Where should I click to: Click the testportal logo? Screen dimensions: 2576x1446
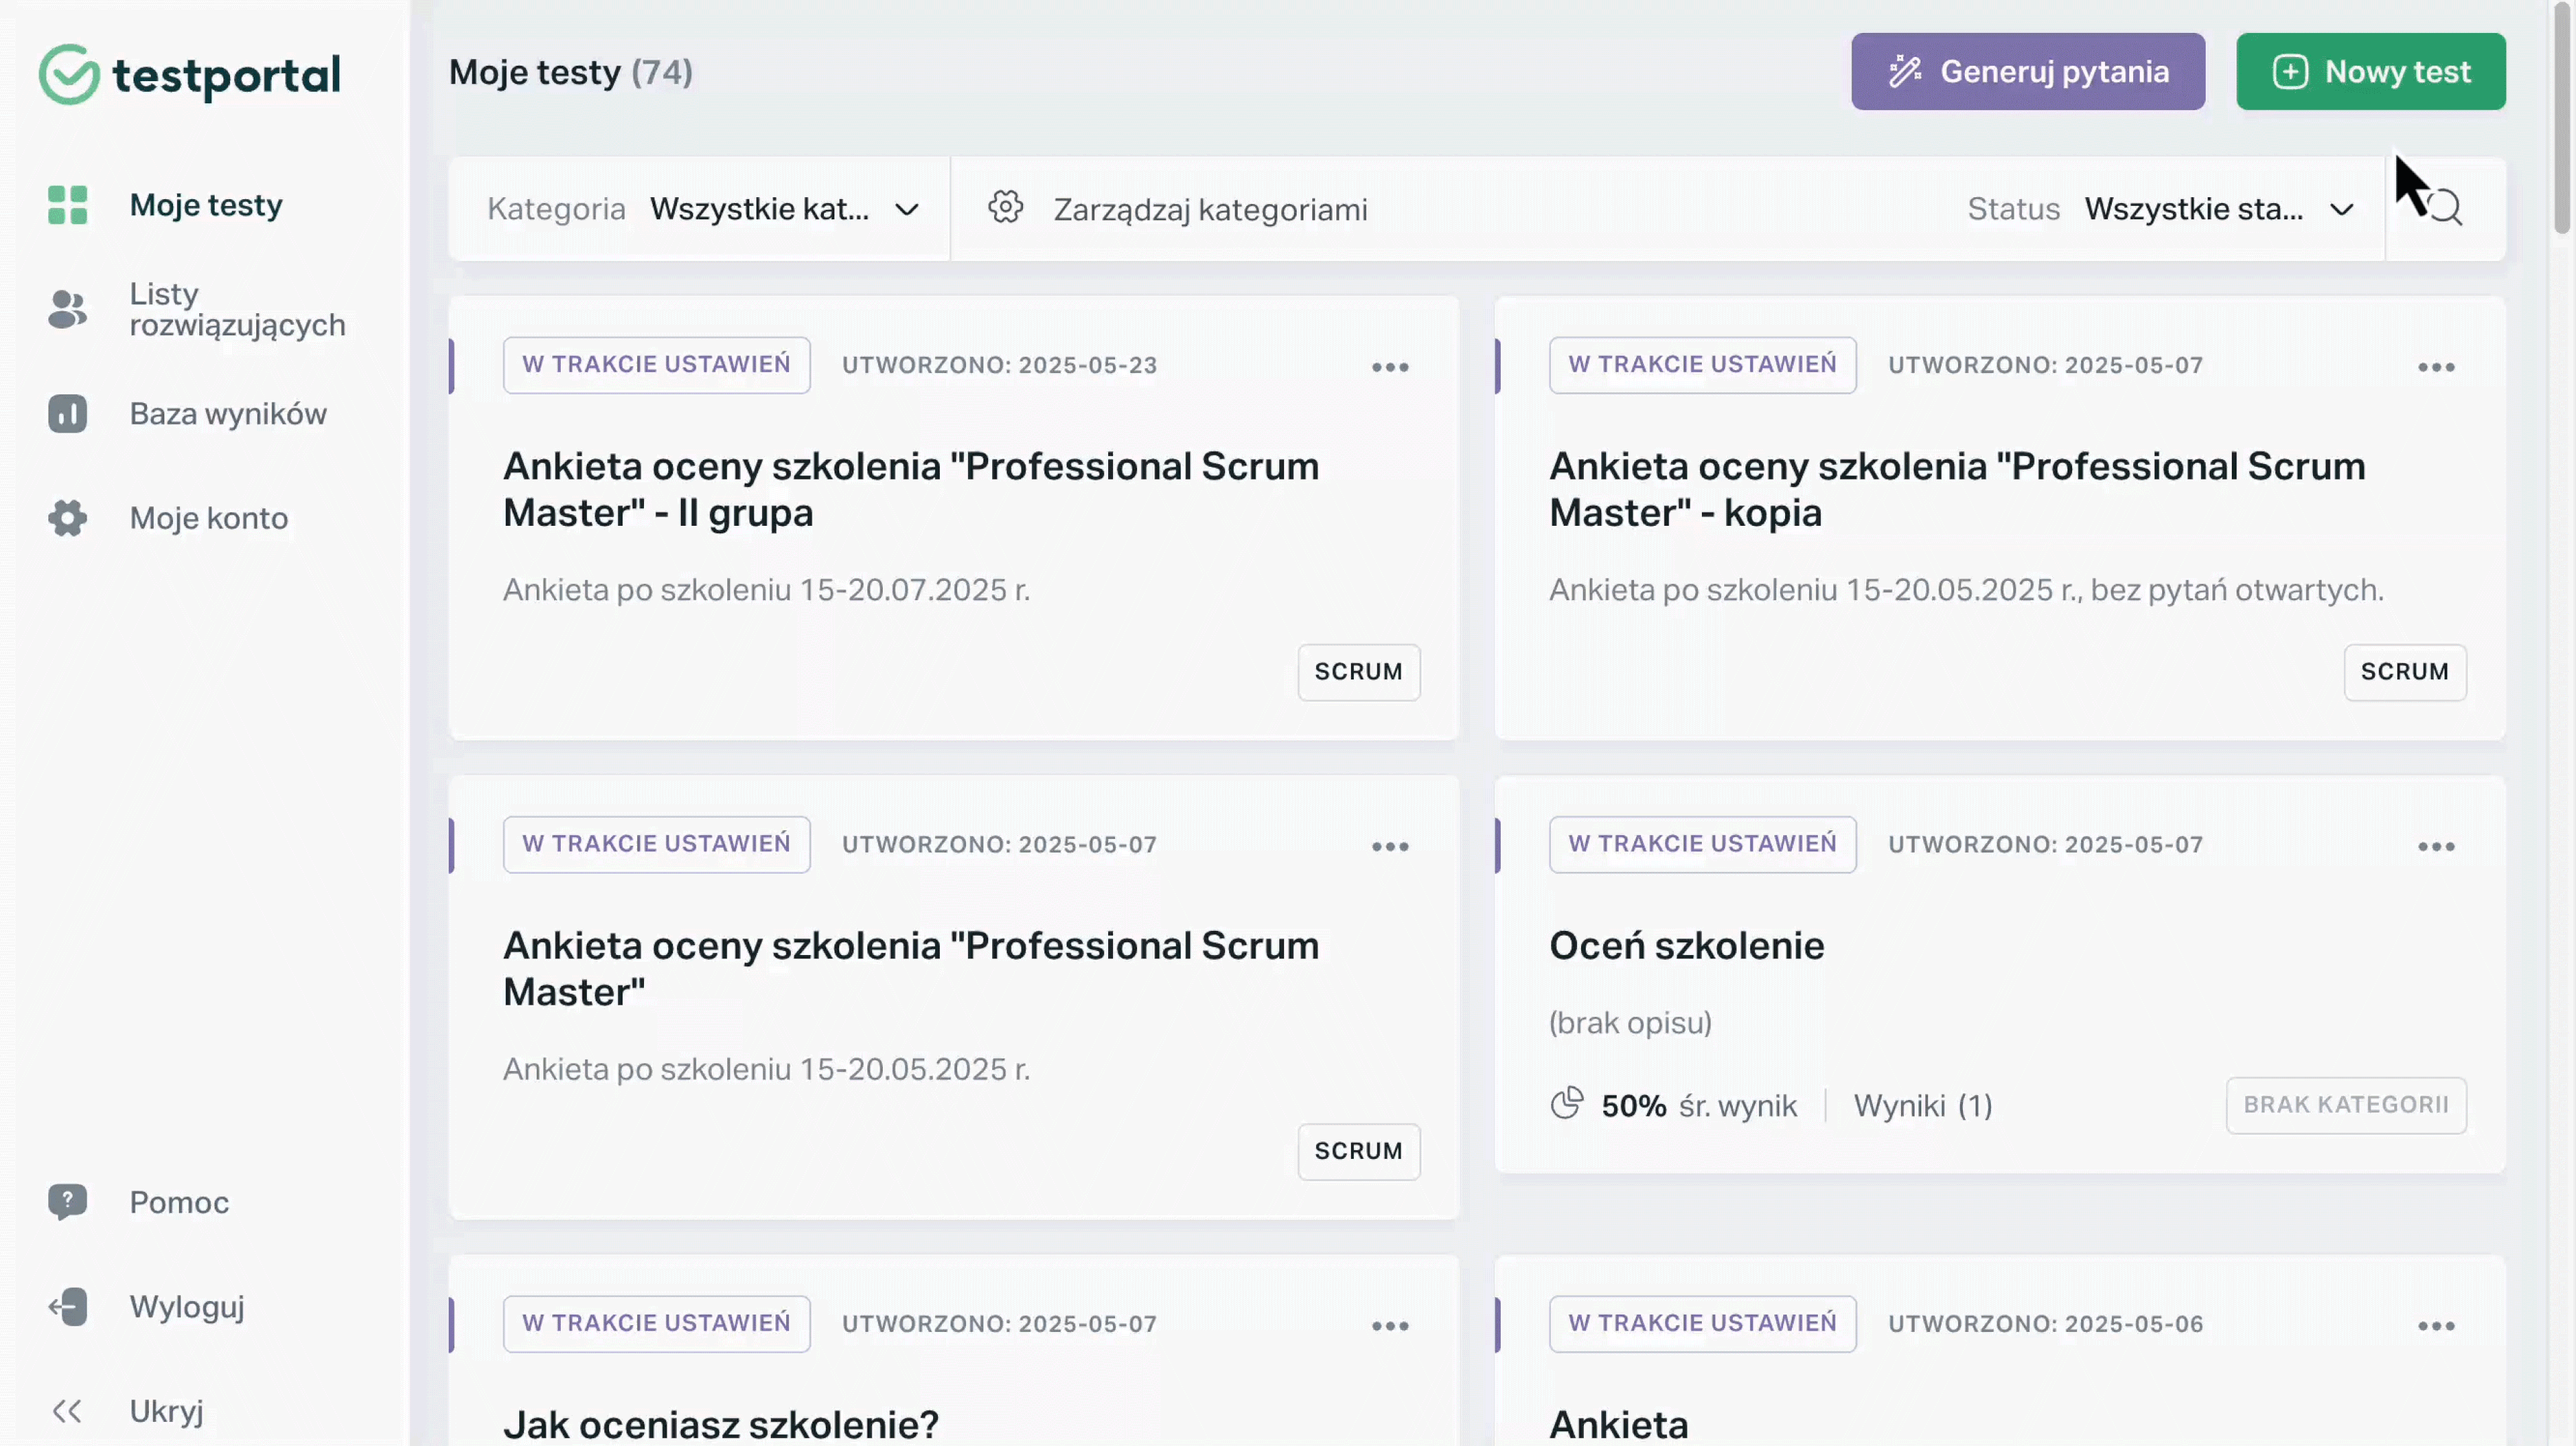tap(190, 74)
